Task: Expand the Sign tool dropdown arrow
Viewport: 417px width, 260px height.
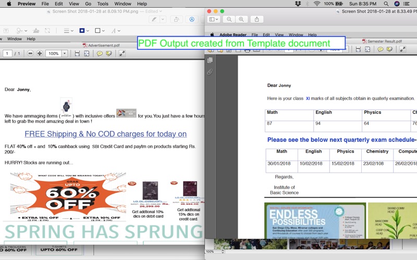Action: tap(26, 31)
